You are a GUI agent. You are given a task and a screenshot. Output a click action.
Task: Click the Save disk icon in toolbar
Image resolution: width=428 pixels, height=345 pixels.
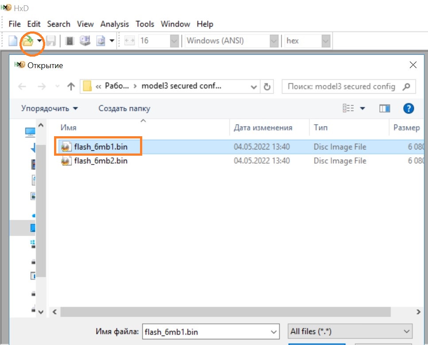(x=51, y=41)
